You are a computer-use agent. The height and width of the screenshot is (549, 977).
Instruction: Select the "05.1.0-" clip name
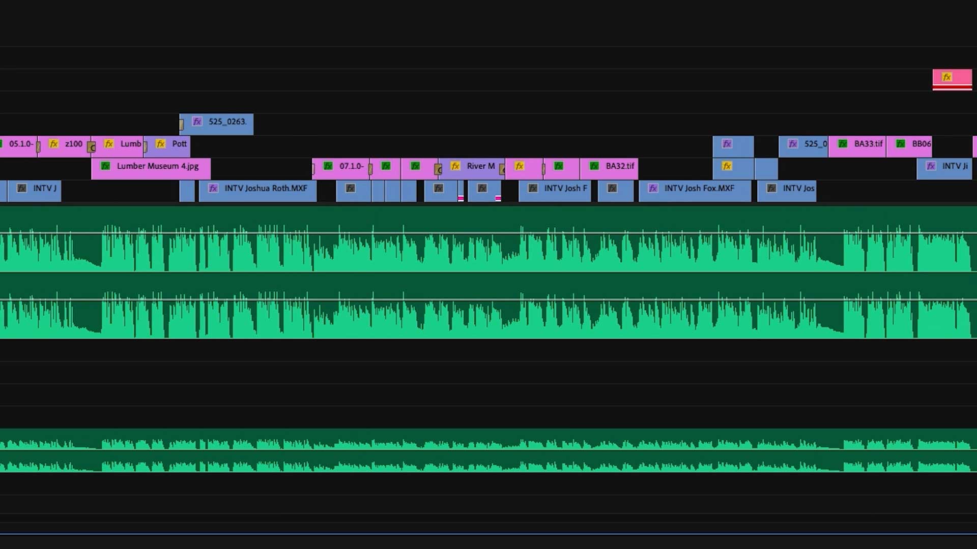[21, 144]
